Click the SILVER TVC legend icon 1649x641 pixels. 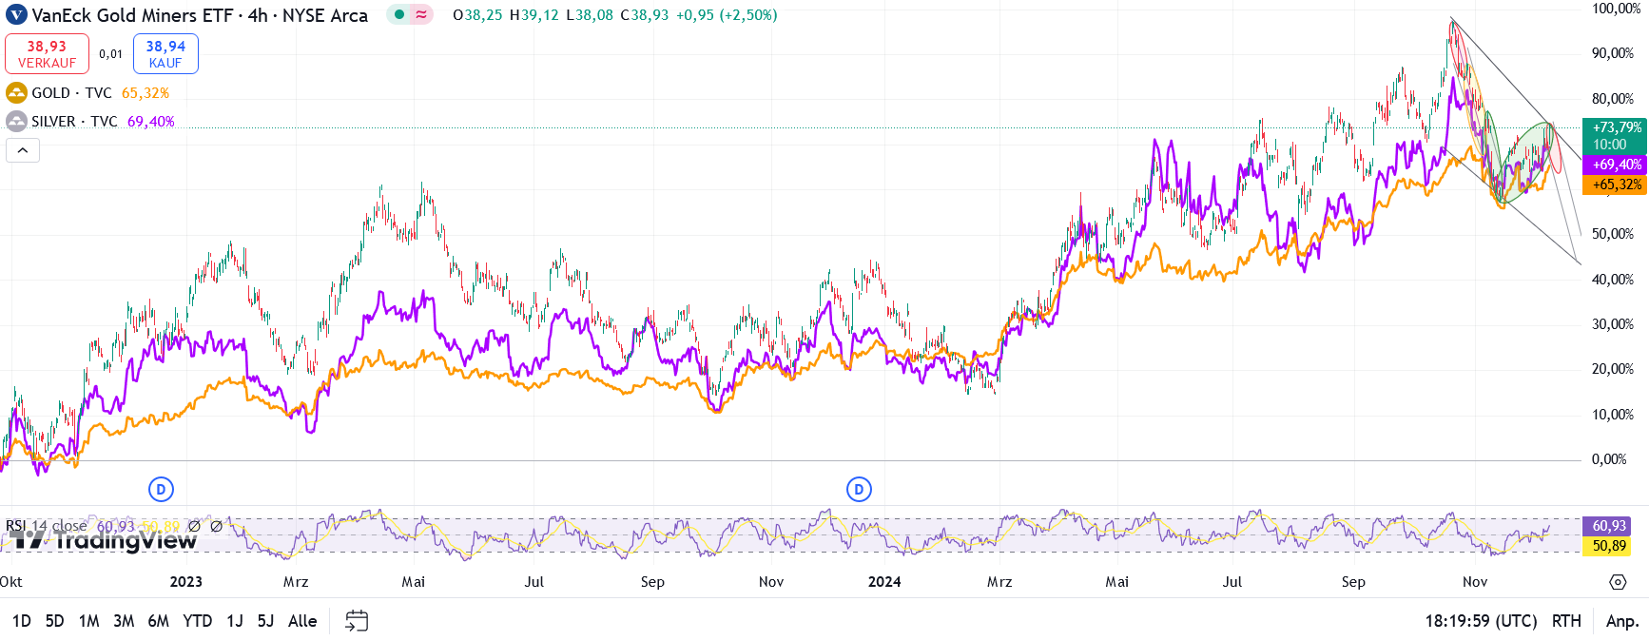[16, 122]
